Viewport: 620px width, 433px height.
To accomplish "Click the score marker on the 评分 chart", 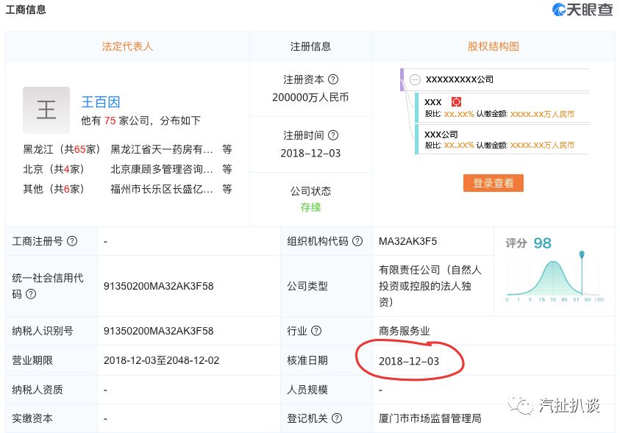I will tap(582, 255).
